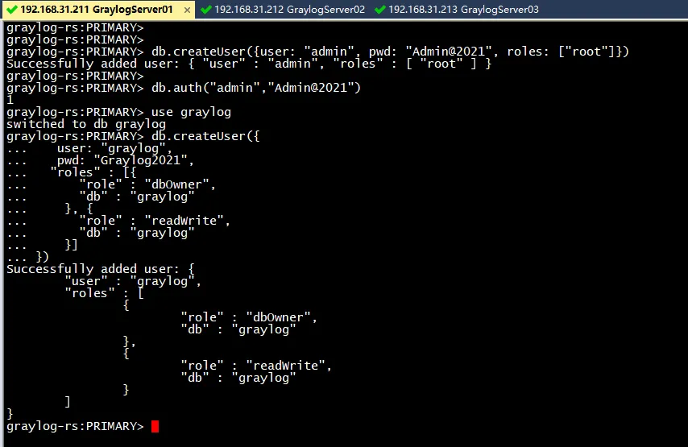Screen dimensions: 688x447
Task: Click the output '"role" : "dbOwner",' line
Action: point(249,317)
